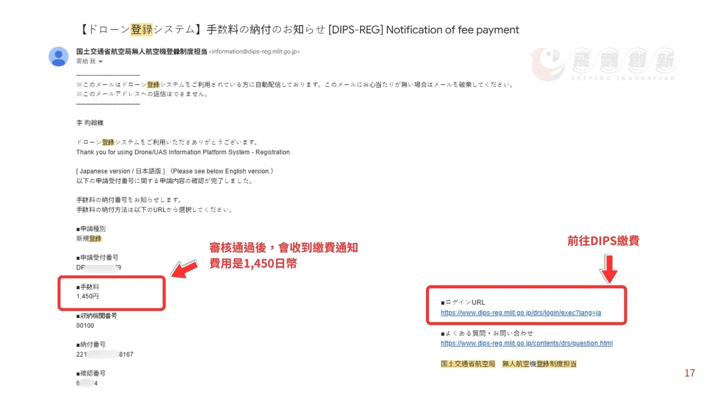Click the 納付番号 payment number value
Screen dimensions: 725x407
click(x=105, y=354)
